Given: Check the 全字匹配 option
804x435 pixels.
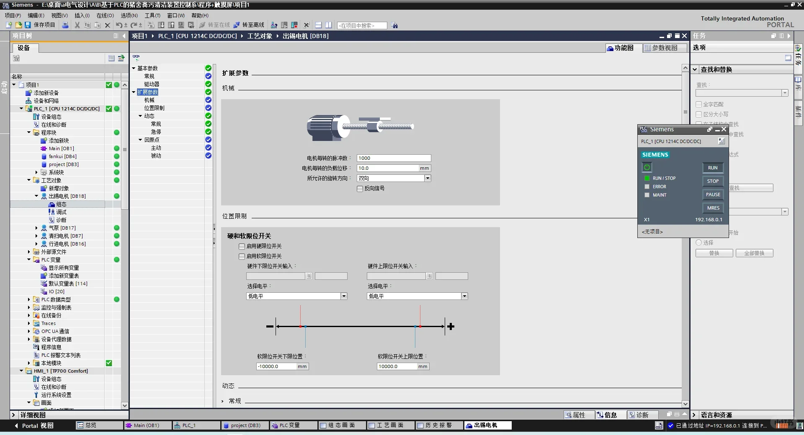Looking at the screenshot, I should click(698, 105).
